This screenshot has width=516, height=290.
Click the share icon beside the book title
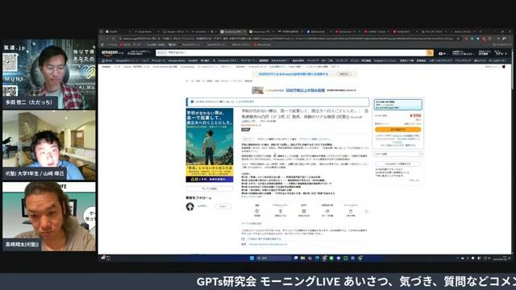click(x=366, y=111)
